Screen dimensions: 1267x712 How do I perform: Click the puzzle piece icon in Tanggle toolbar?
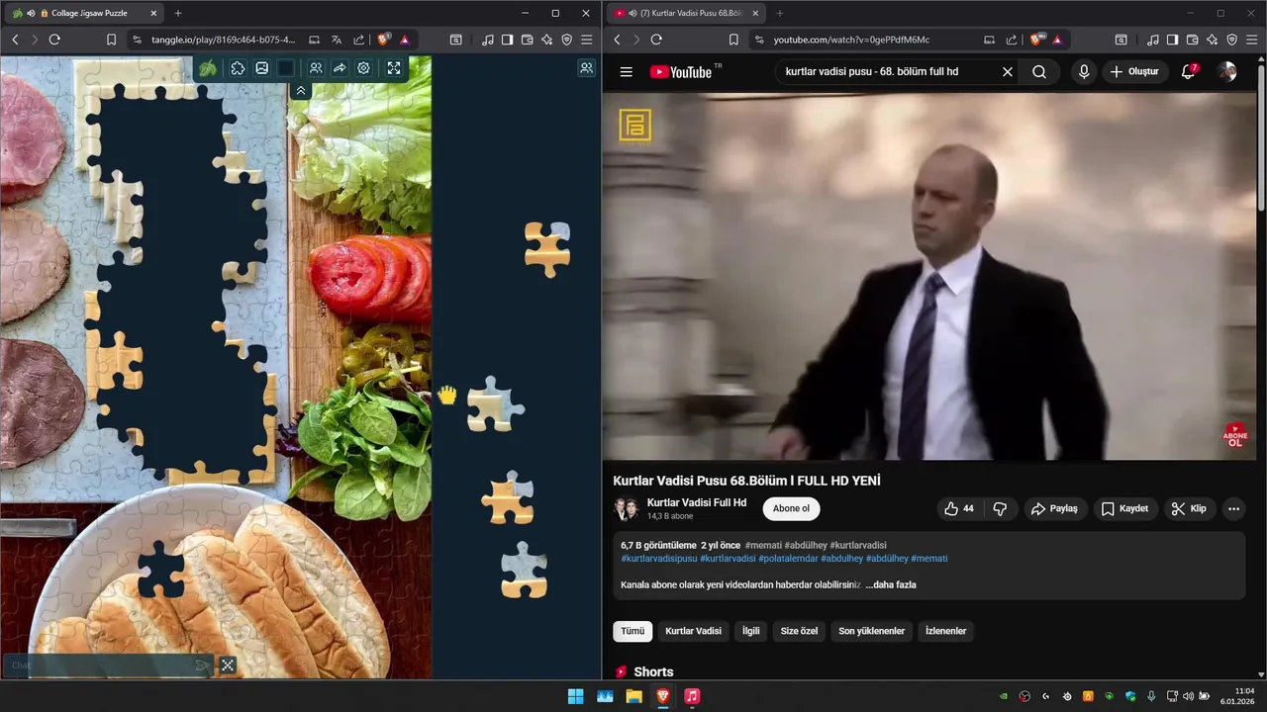(x=238, y=68)
